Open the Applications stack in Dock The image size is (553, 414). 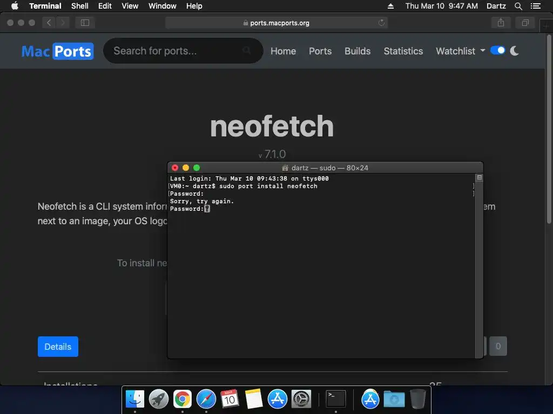pyautogui.click(x=370, y=399)
